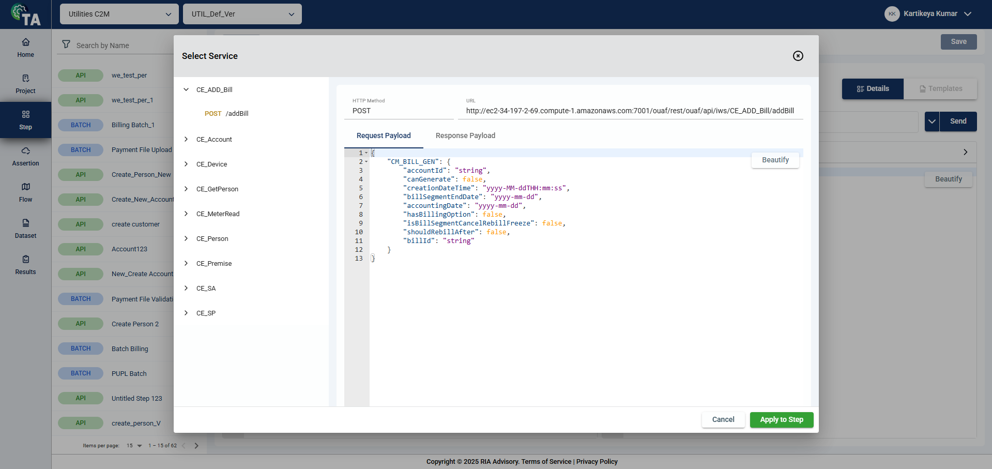
Task: Switch to the Response Payload tab
Action: (x=465, y=135)
